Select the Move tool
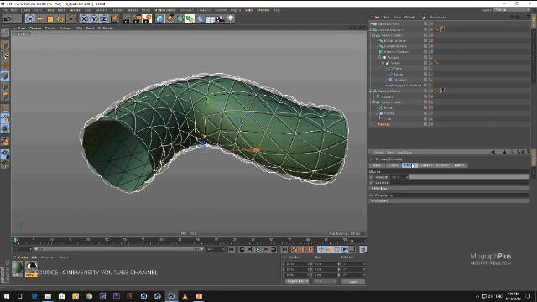This screenshot has height=302, width=537. (40, 19)
